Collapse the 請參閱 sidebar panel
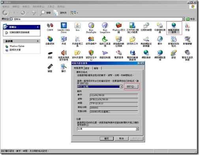The image size is (199, 155). (38, 41)
